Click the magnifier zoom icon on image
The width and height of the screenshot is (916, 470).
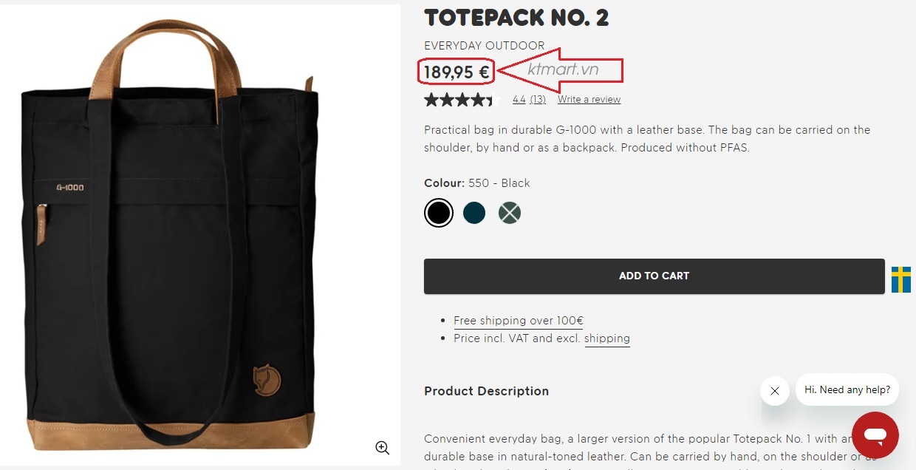[x=382, y=447]
